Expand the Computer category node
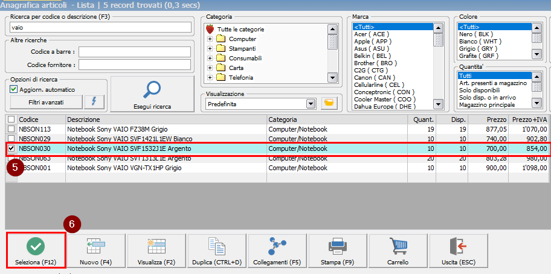The height and width of the screenshot is (274, 551). 210,39
